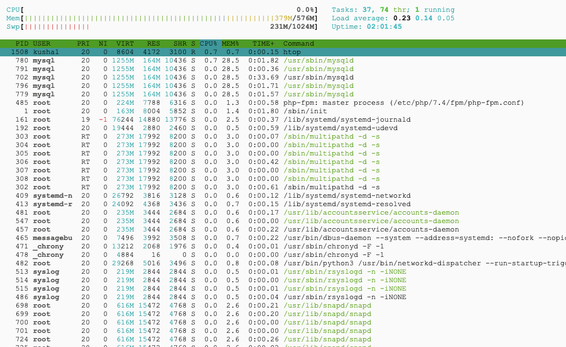Select accounts-daemon process with PID 547
Image resolution: width=566 pixels, height=347 pixels.
[x=283, y=221]
